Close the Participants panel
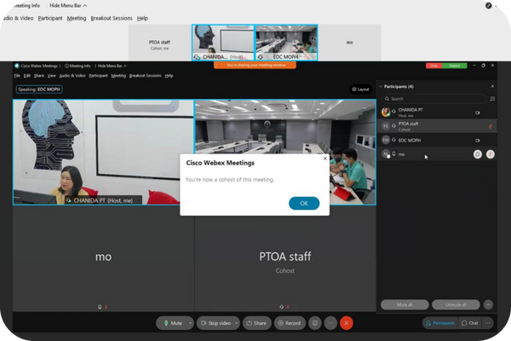Image resolution: width=511 pixels, height=341 pixels. pos(492,86)
